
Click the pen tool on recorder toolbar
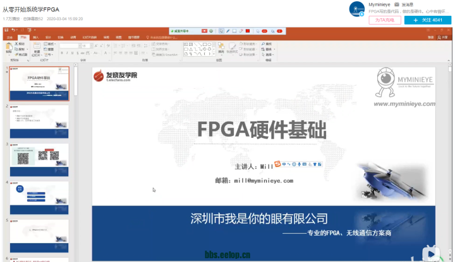pyautogui.click(x=228, y=31)
